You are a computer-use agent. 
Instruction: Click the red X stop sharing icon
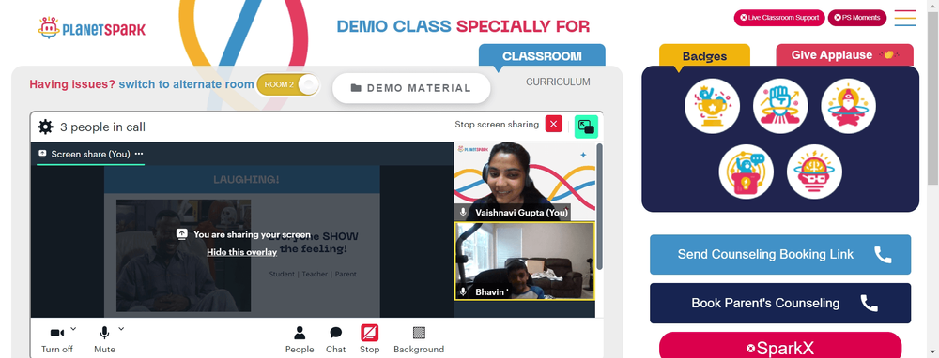[x=553, y=125]
